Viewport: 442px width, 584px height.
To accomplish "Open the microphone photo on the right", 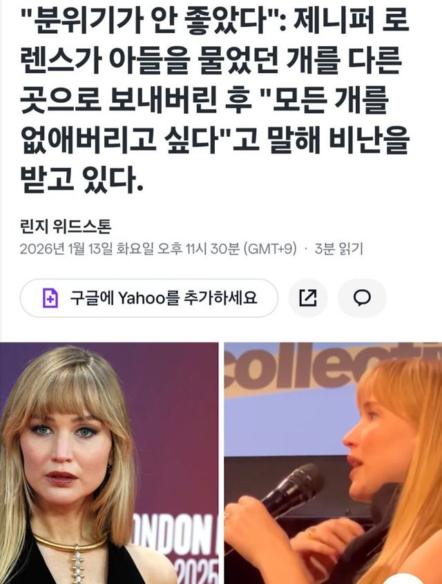I will coord(333,463).
